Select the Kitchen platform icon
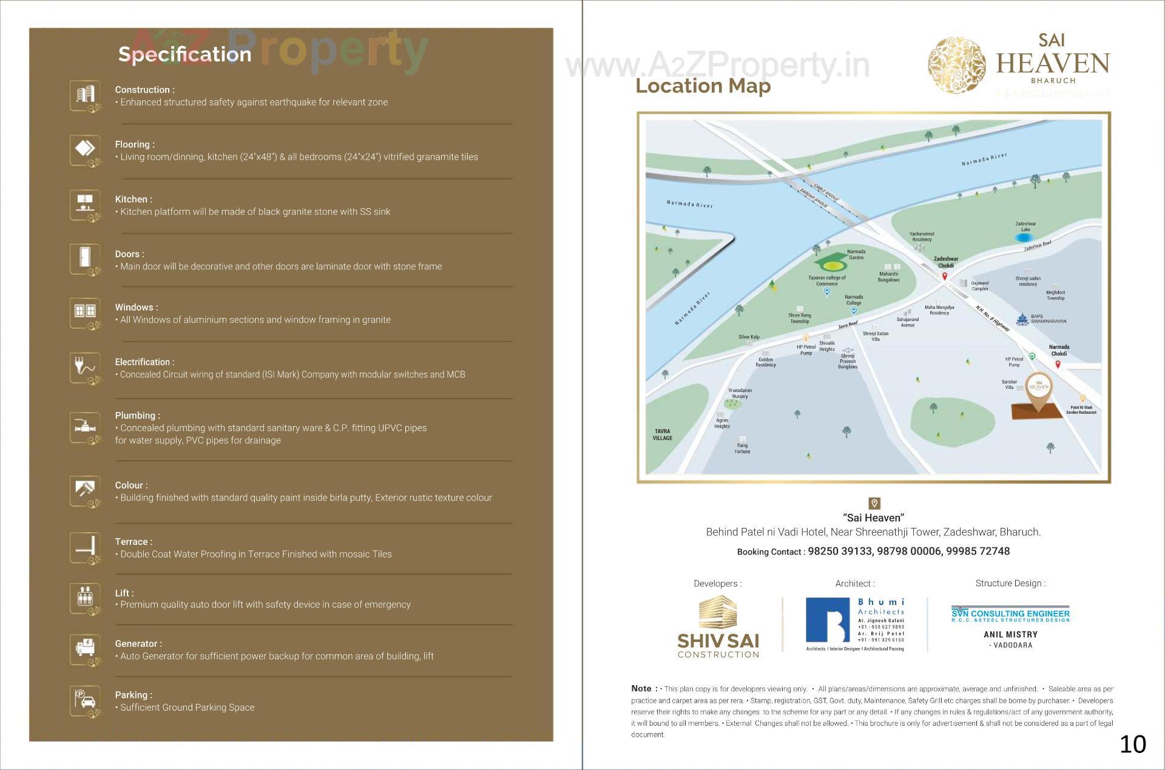 (85, 205)
